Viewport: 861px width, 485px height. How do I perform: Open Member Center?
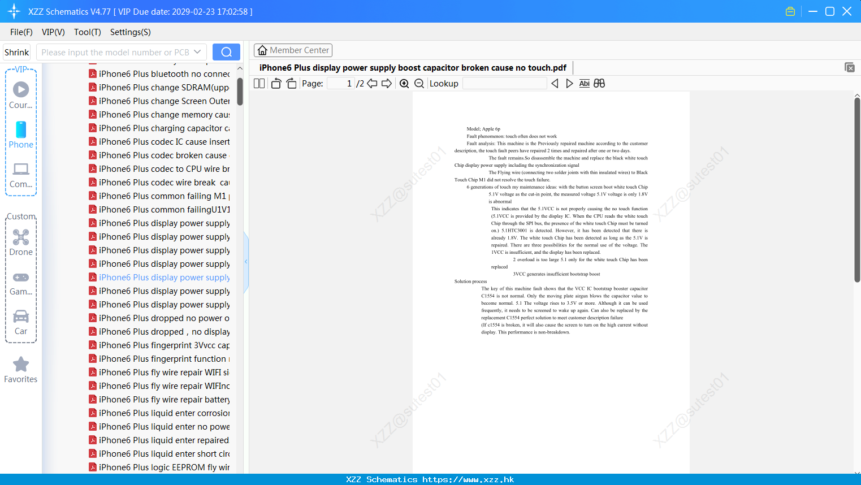point(293,50)
